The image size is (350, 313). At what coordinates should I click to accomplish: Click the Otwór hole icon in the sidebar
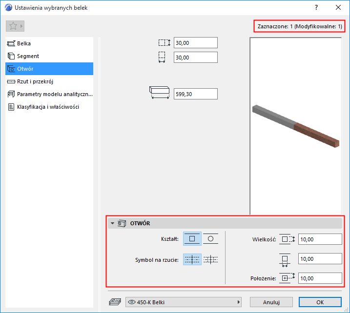(x=11, y=69)
